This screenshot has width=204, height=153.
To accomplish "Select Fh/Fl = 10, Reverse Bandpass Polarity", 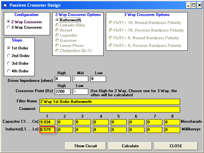I will pyautogui.click(x=146, y=30).
